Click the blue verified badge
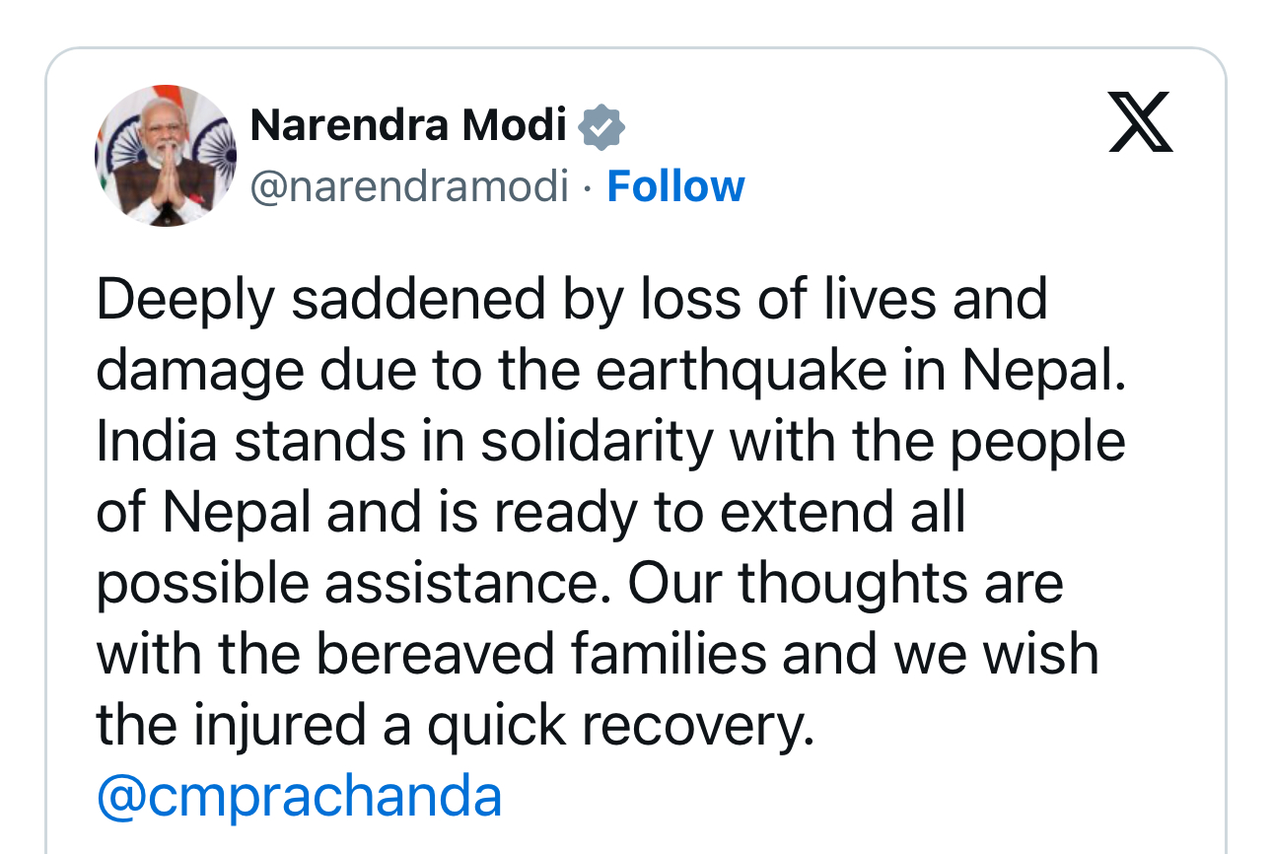 (601, 127)
